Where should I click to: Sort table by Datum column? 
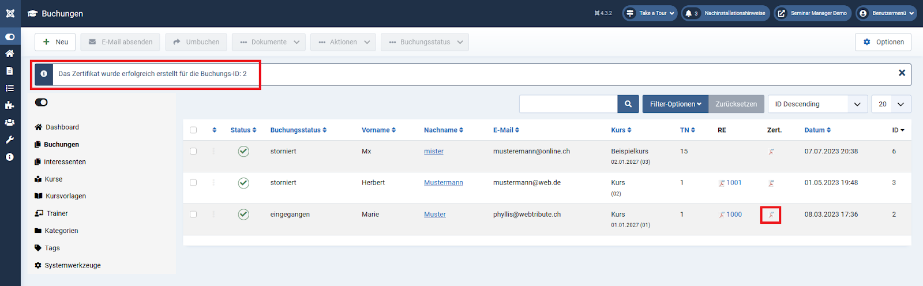click(x=817, y=130)
